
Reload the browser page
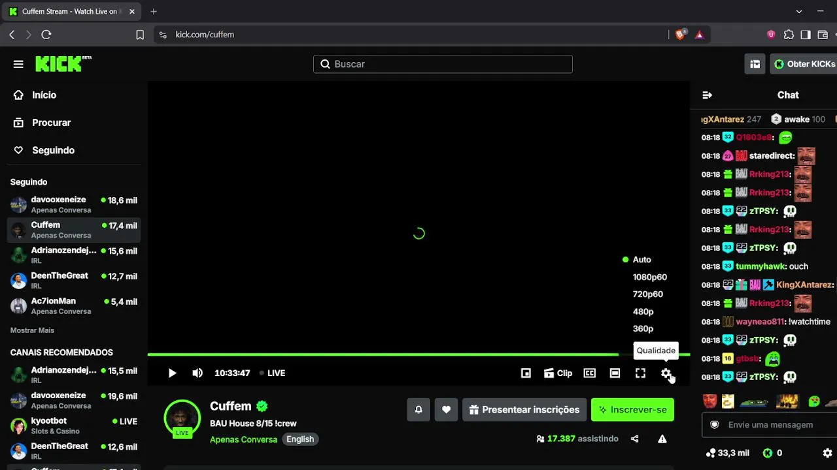[46, 35]
